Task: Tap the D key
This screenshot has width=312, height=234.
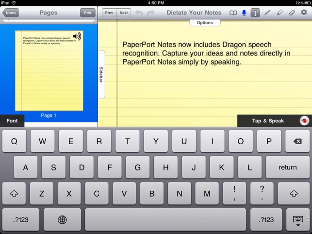Action: tap(82, 167)
